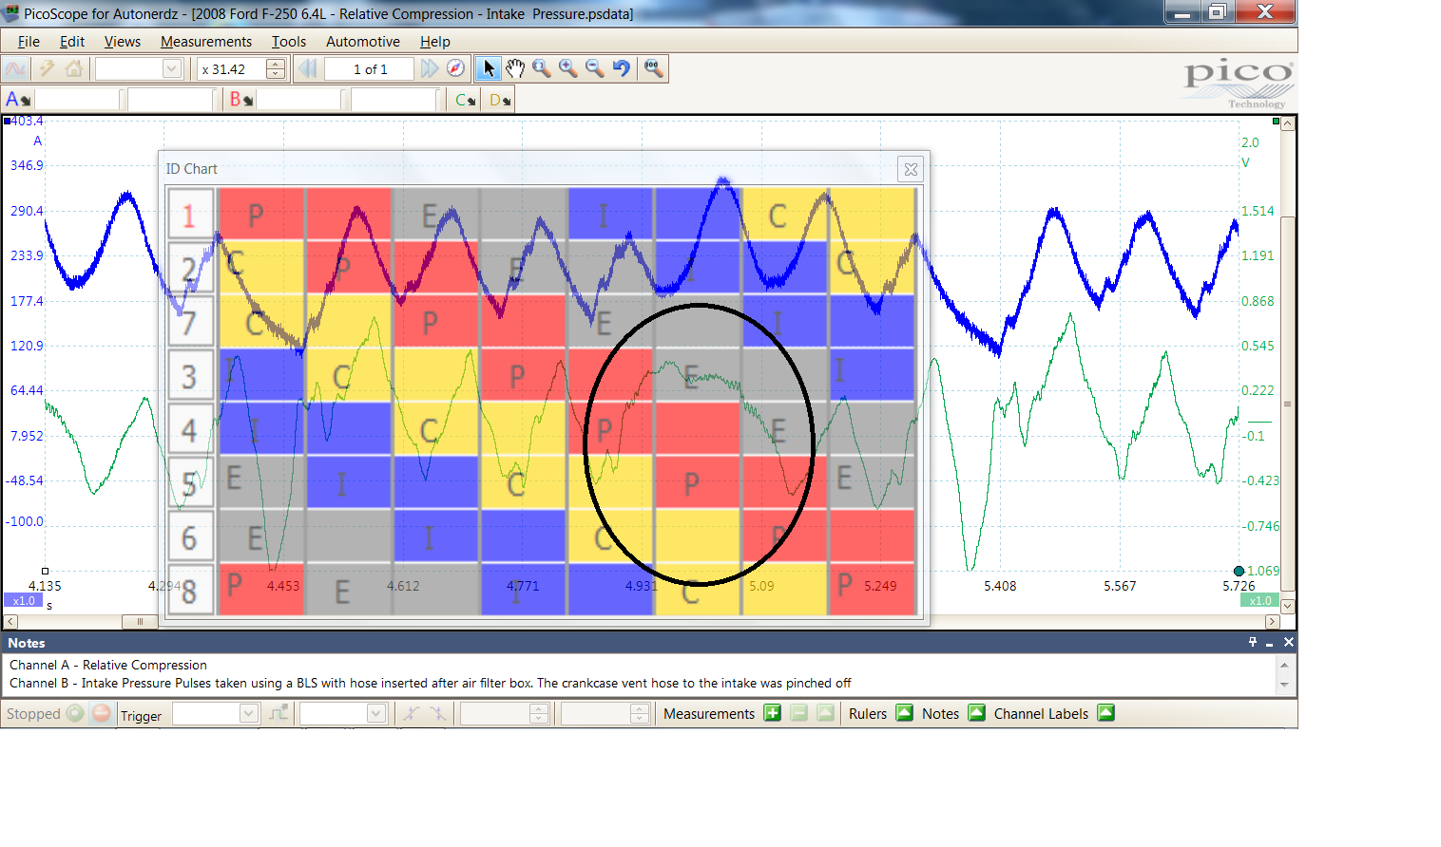Open Channel A options
Screen dimensions: 1441x847
click(x=18, y=99)
